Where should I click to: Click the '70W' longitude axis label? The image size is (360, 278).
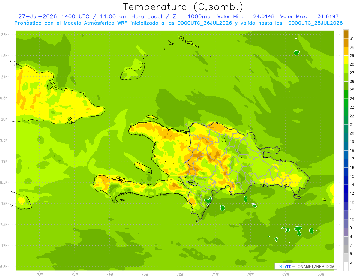point(250,274)
